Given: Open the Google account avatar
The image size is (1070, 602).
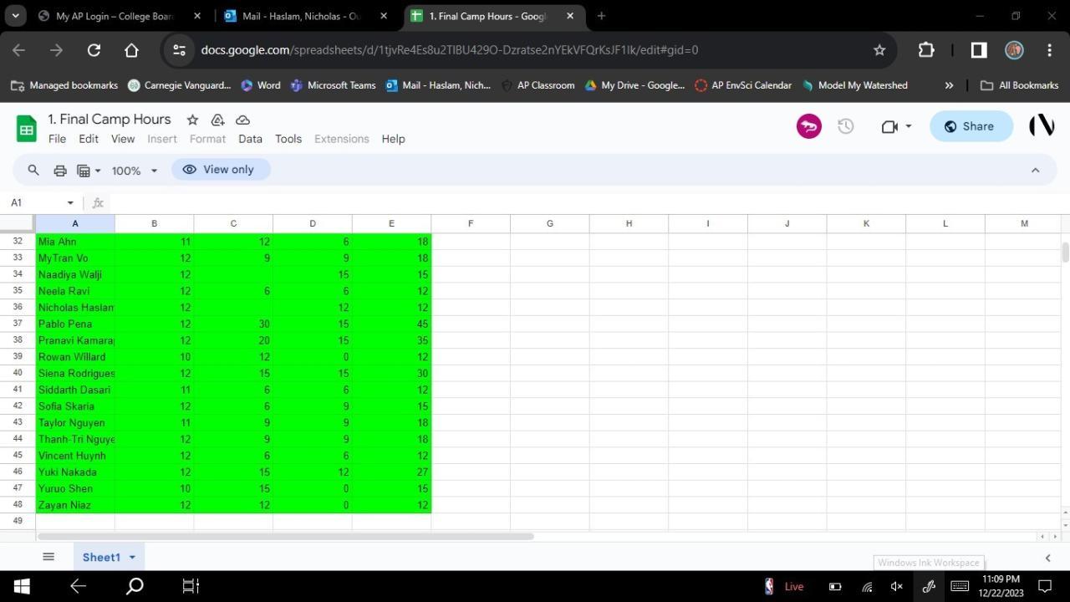Looking at the screenshot, I should pos(1042,126).
